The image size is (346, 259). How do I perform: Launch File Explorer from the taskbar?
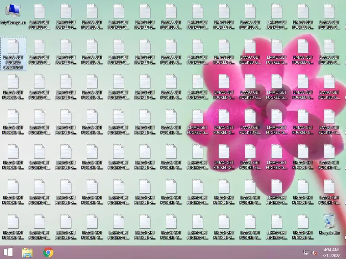click(x=27, y=252)
